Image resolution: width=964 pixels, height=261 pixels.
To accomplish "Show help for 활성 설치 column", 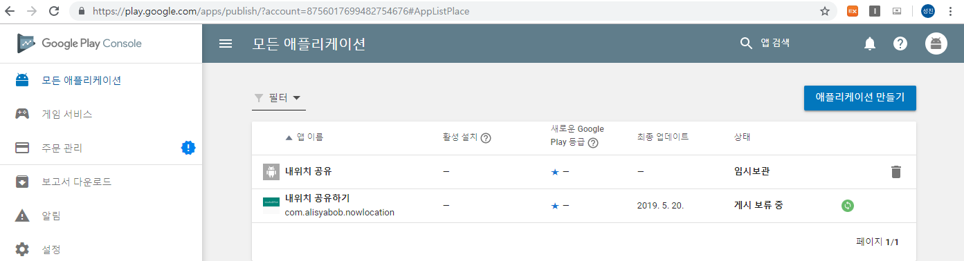I will 486,137.
